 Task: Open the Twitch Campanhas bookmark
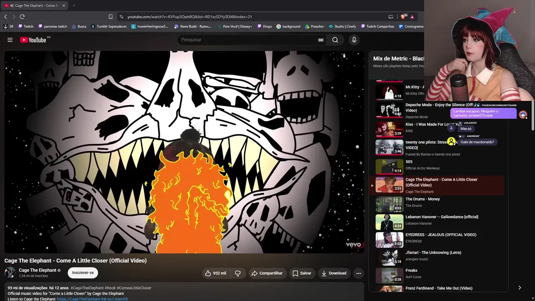pos(377,26)
